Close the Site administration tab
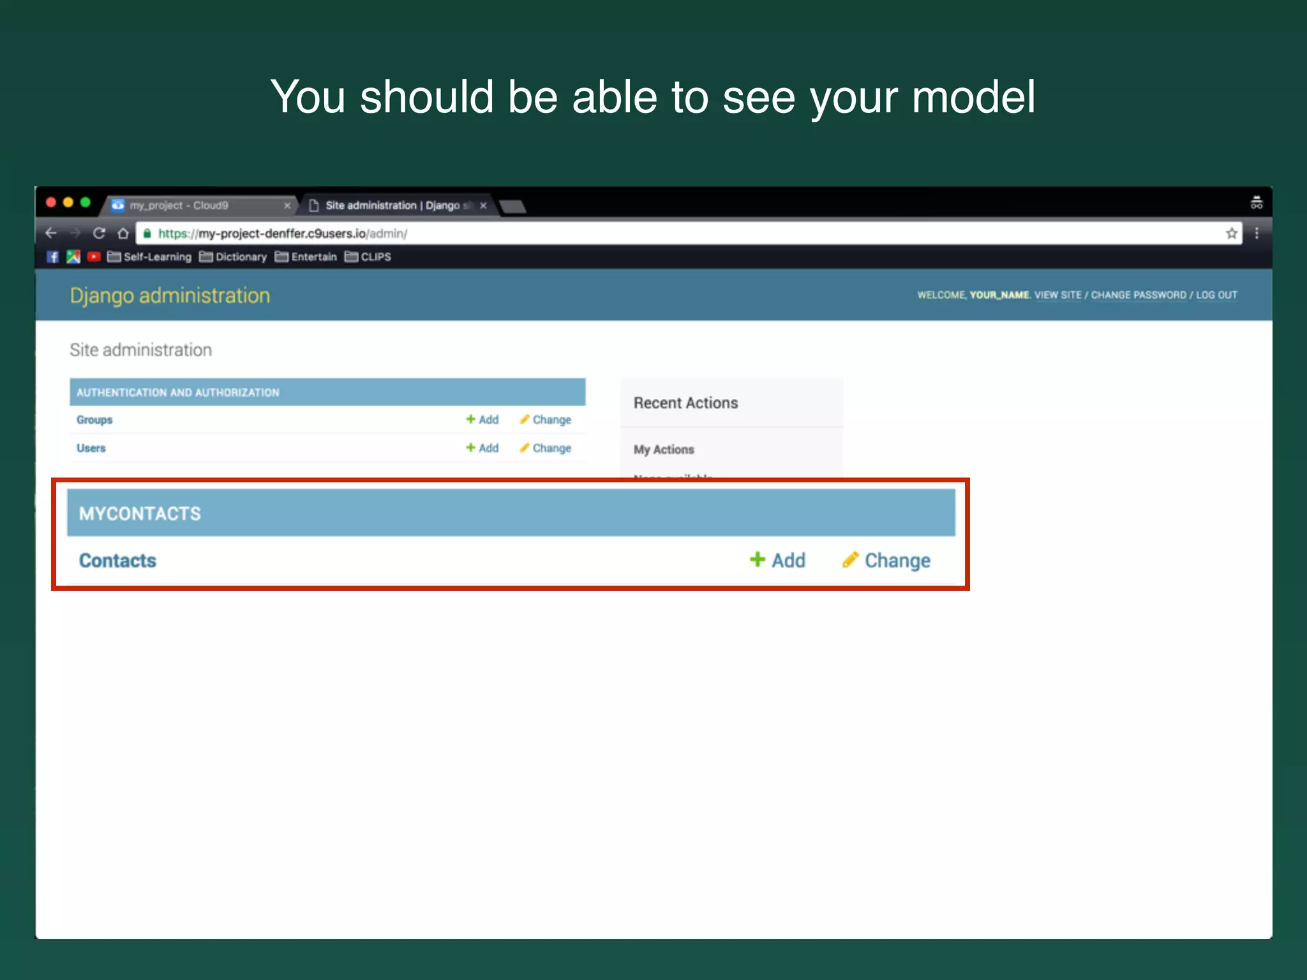This screenshot has width=1307, height=980. [x=483, y=205]
